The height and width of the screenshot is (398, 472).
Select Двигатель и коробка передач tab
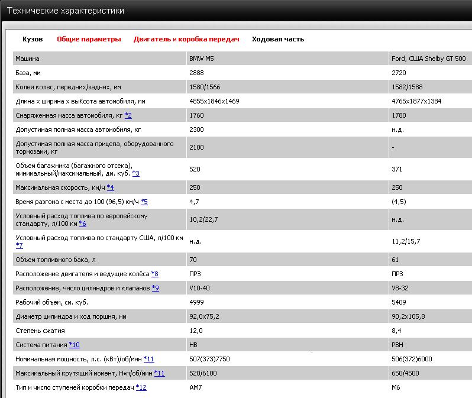pos(186,39)
